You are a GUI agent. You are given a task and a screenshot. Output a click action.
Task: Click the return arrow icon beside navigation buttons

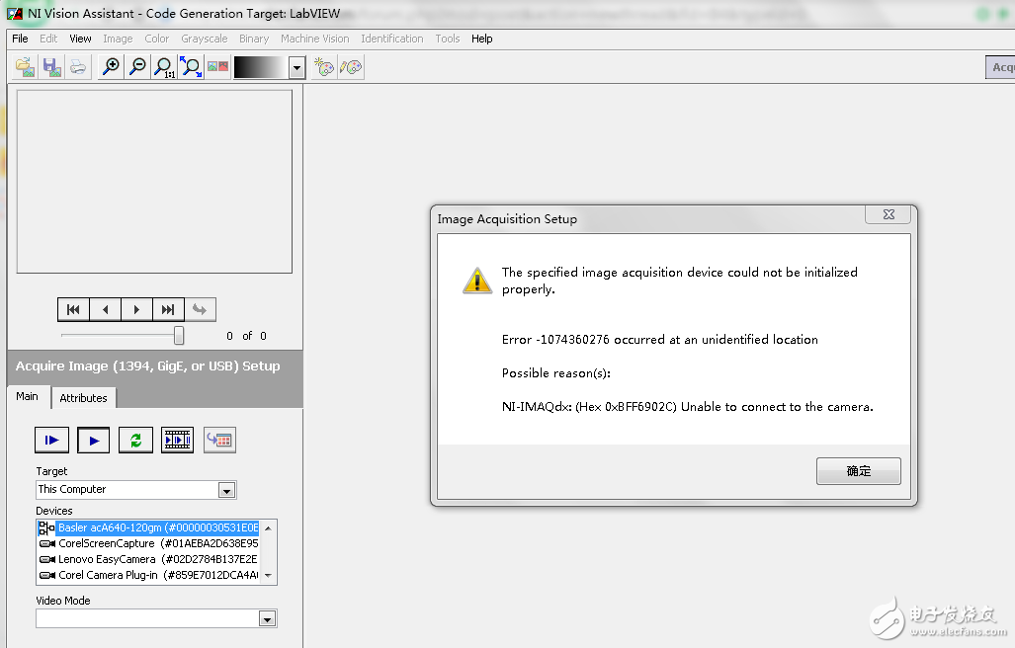pos(200,310)
